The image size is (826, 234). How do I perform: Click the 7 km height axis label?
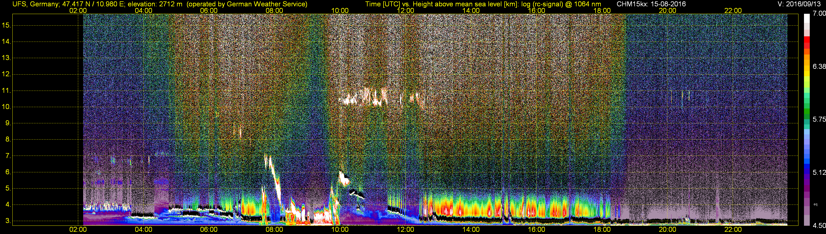(x=8, y=156)
